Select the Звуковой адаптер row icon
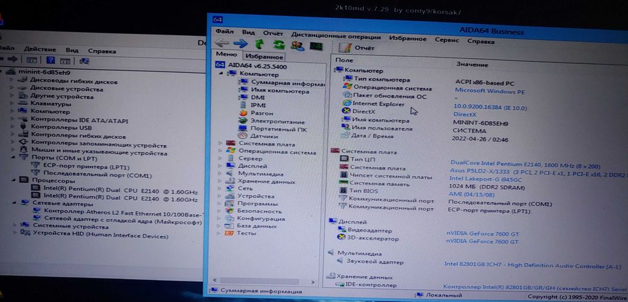The image size is (628, 302). (339, 261)
